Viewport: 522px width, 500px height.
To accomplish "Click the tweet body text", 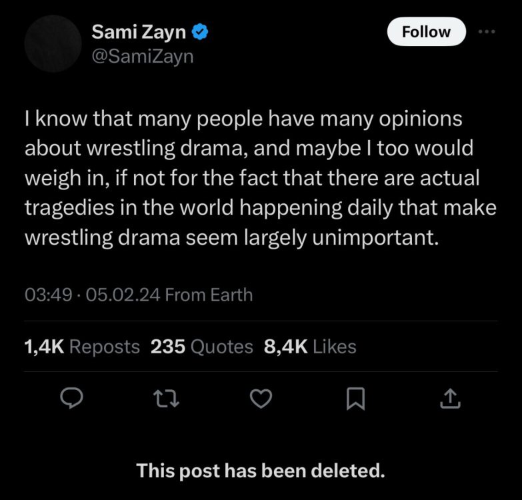I will pyautogui.click(x=260, y=178).
